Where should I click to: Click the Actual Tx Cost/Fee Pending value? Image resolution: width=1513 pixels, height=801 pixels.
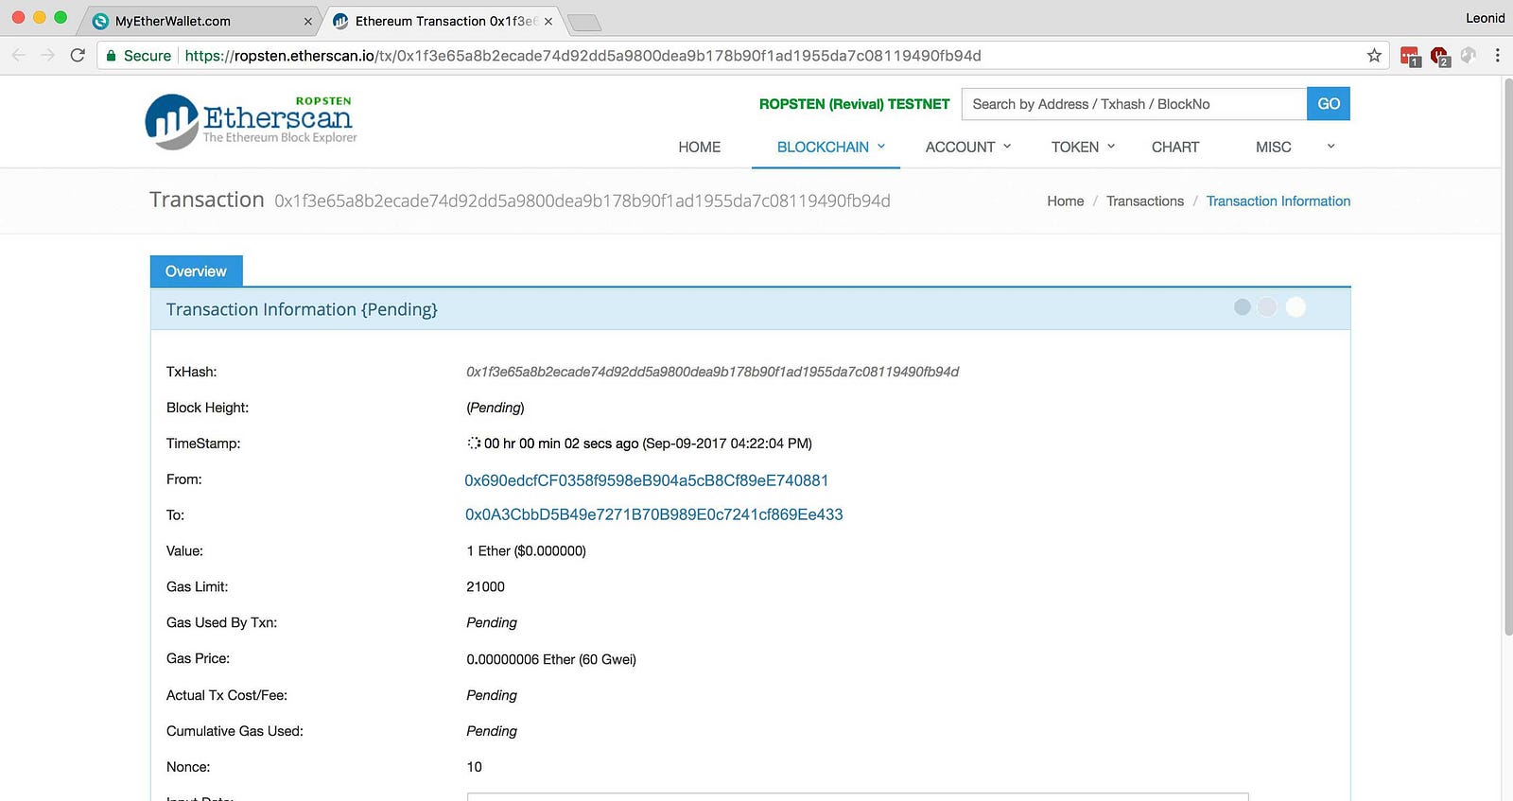(492, 695)
